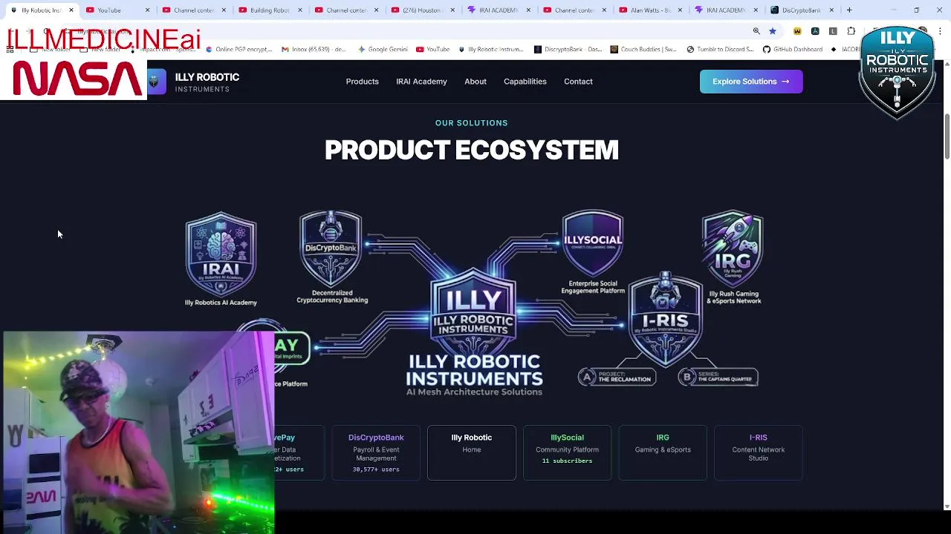
Task: Open the Couch Buddies bookmark
Action: (x=643, y=49)
